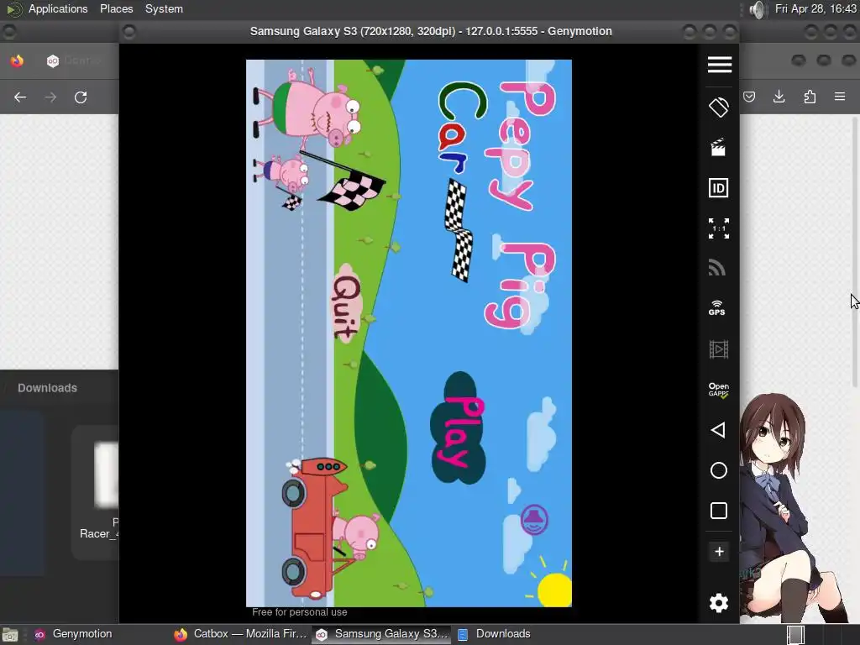Open Genymotion settings gear
This screenshot has height=645, width=860.
click(719, 603)
